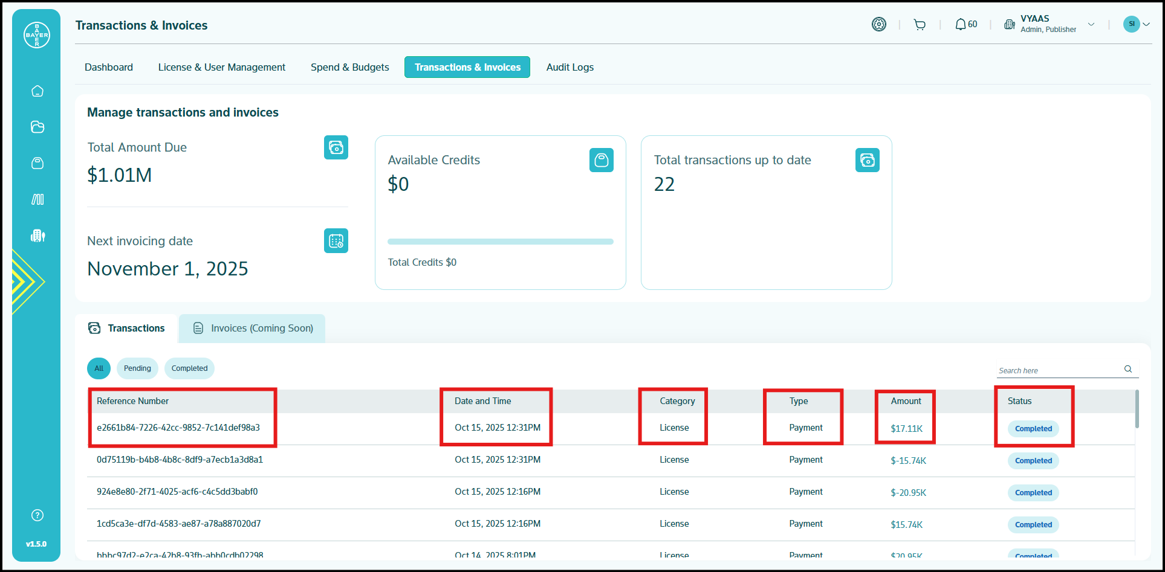1165x572 pixels.
Task: Filter transactions by Completed
Action: (x=189, y=368)
